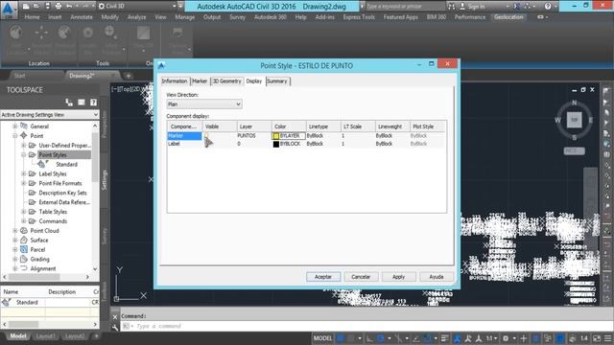Open the View Direction Plan dropdown
This screenshot has height=345, width=614.
pos(204,104)
